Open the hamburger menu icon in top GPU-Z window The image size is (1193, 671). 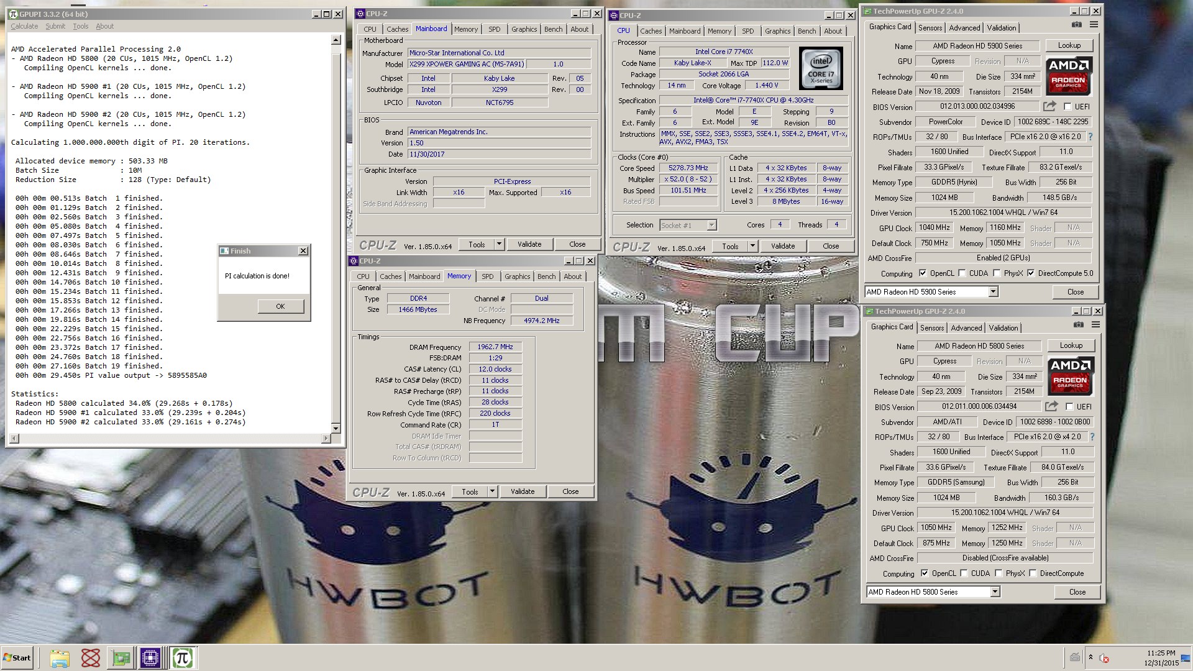1094,25
